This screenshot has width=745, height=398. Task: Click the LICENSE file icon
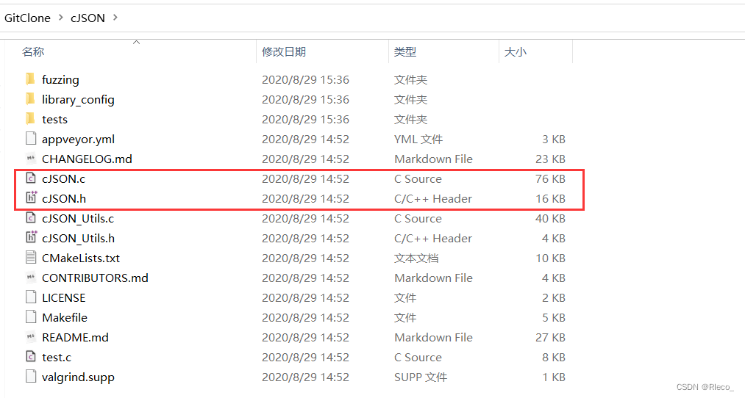tap(31, 297)
